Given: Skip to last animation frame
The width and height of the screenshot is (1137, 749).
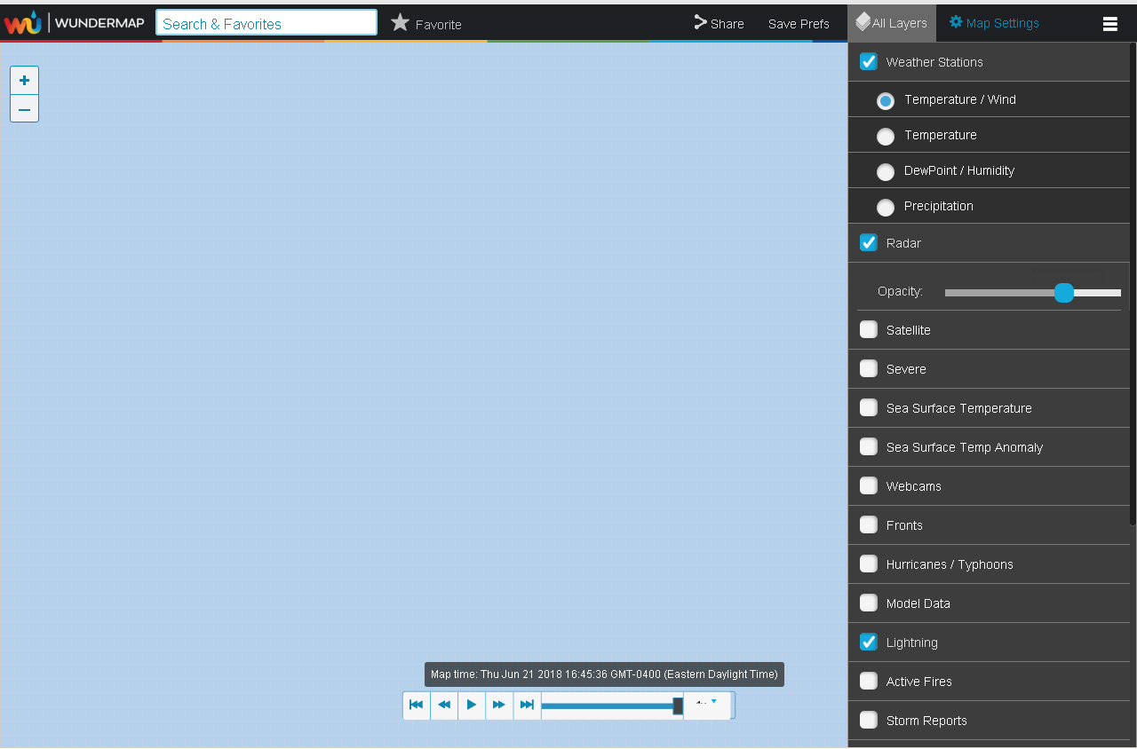Looking at the screenshot, I should point(527,705).
